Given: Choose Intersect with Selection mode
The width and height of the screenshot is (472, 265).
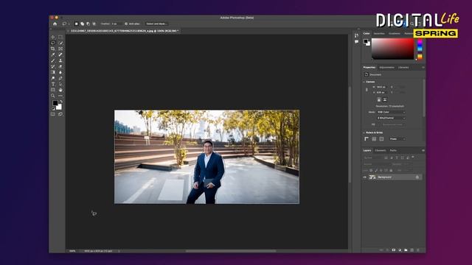Looking at the screenshot, I should (x=94, y=24).
